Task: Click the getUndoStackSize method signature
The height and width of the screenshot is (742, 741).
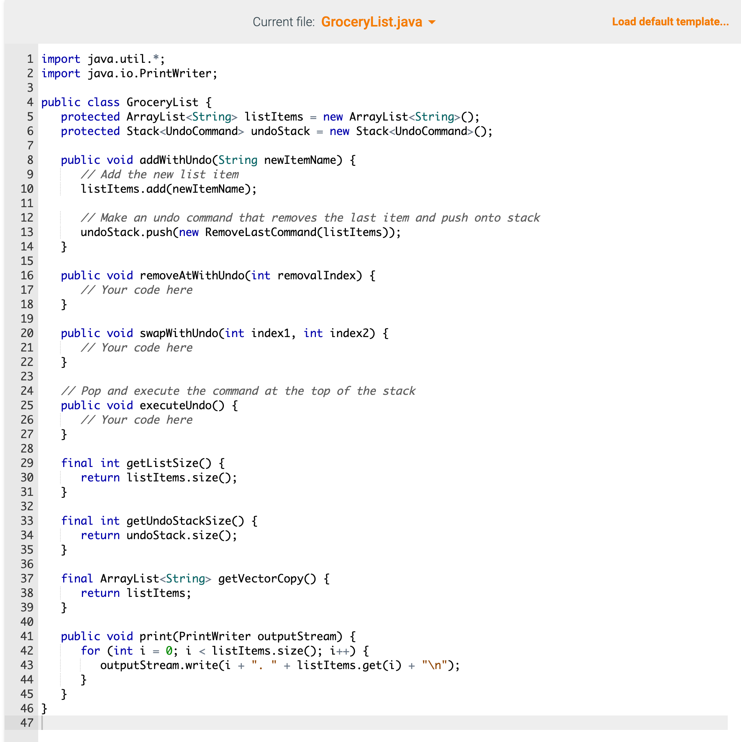Action: pos(159,521)
